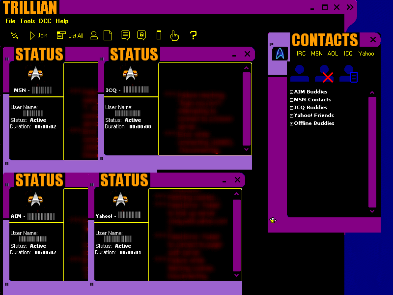Click remove contact icon with red X
Viewport: 393px width, 295px height.
pos(324,74)
